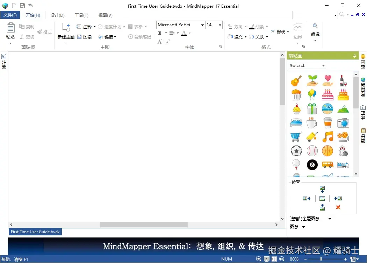Click presentation-screen icon in status bar
367x263 pixels.
point(266,259)
